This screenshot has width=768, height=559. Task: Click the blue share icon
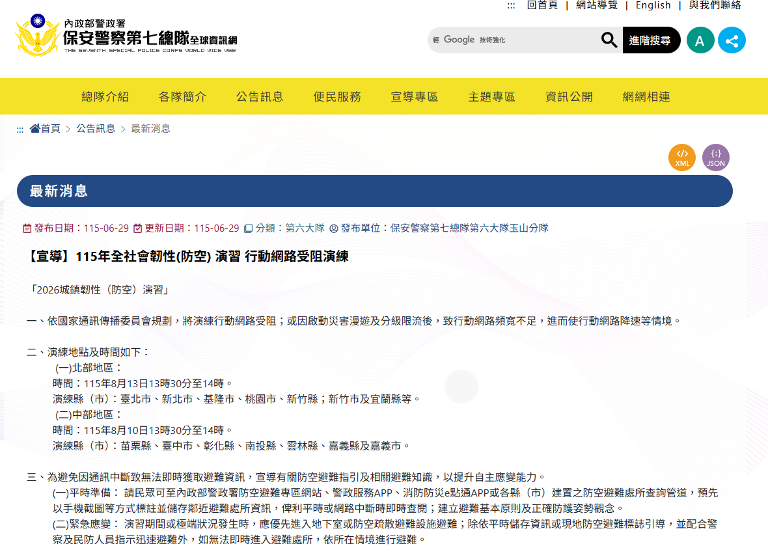732,40
